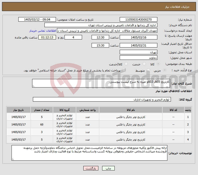
Task: Click need date in row 1
Action: [18, 117]
